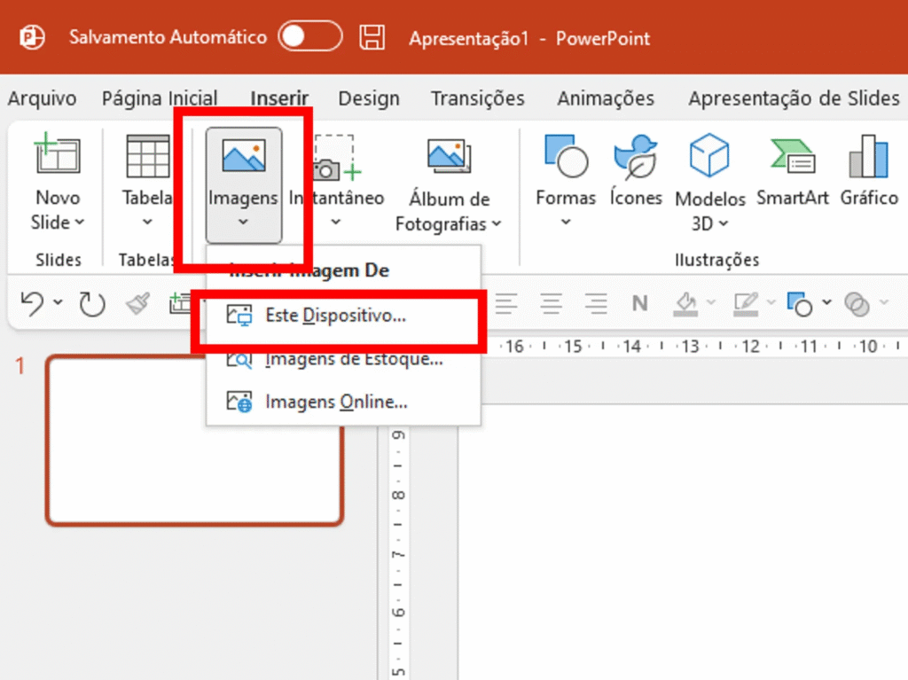Toggle the Salvamento Automático switch
The height and width of the screenshot is (680, 908).
click(x=309, y=37)
